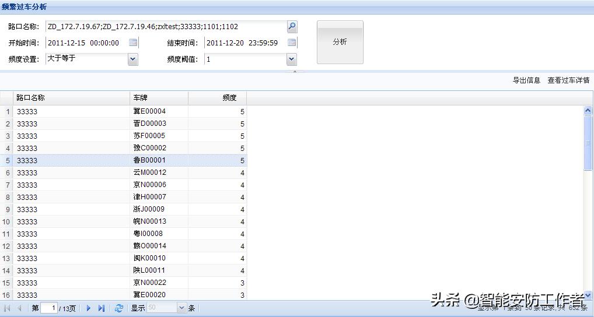Viewport: 594px width, 317px height.
Task: Click the scrollbar up arrow
Action: (x=588, y=111)
